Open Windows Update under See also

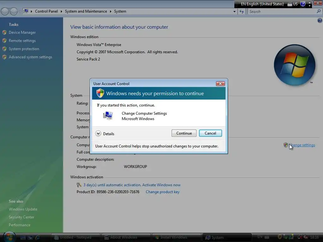(x=23, y=209)
